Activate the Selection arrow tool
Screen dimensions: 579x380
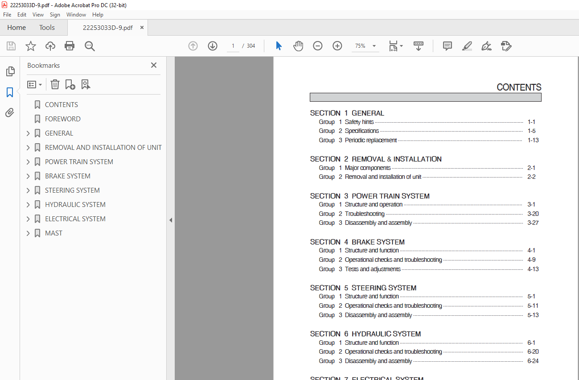pyautogui.click(x=279, y=46)
